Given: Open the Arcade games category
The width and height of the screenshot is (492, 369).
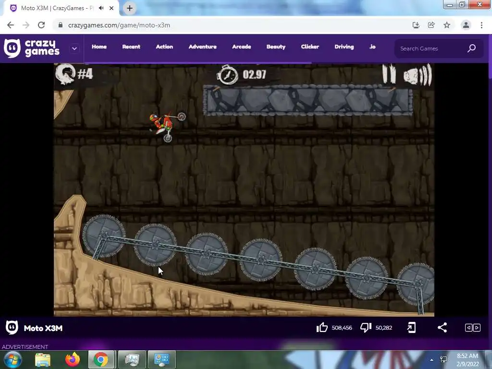Looking at the screenshot, I should point(242,47).
